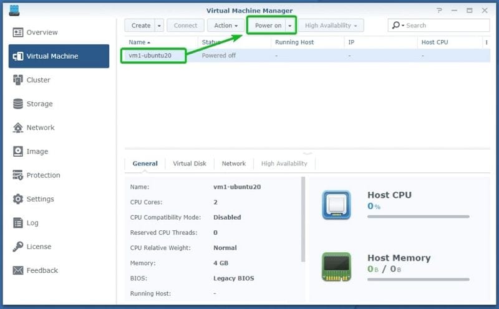Click the General details panel scrollbar
Screen dimensions: 499x309
(x=303, y=219)
